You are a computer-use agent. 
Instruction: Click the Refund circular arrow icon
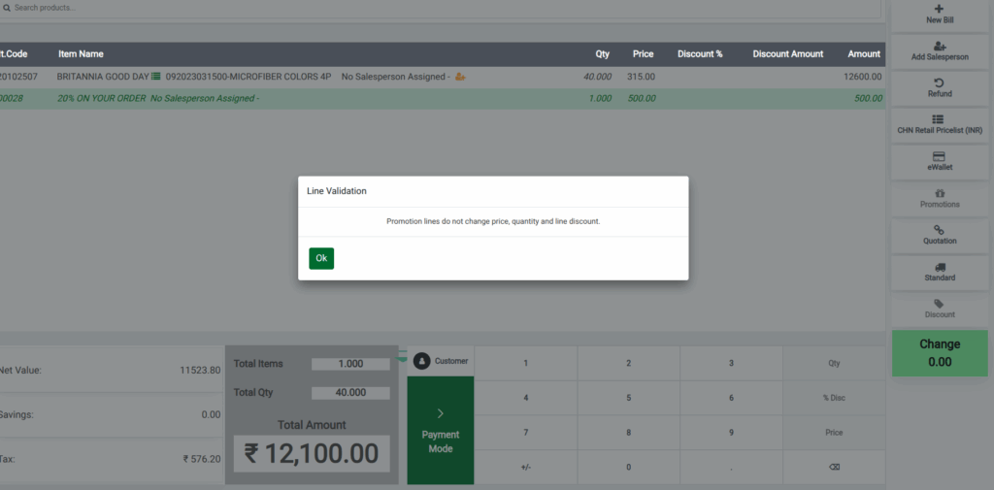coord(940,83)
